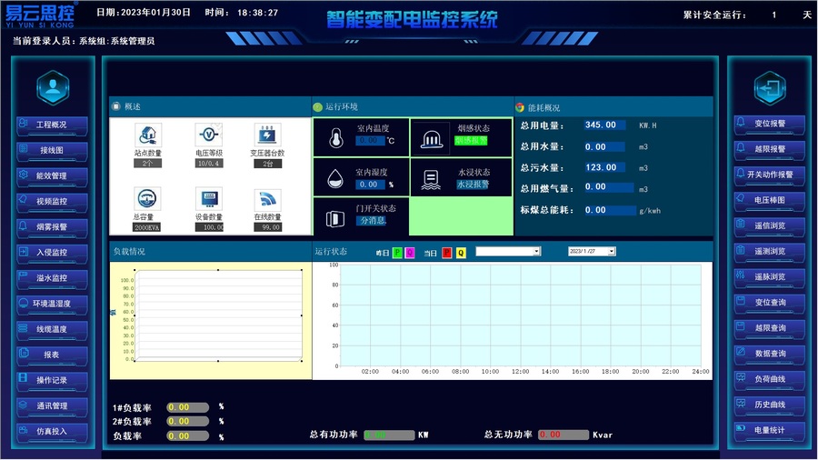The height and width of the screenshot is (460, 818).
Task: Toggle today's yellow Q curve
Action: (461, 253)
